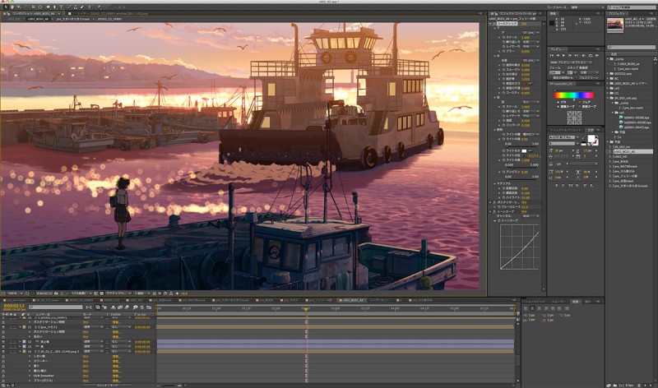Switch to 文字 Character panel tab
The width and height of the screenshot is (658, 388).
coord(591,130)
